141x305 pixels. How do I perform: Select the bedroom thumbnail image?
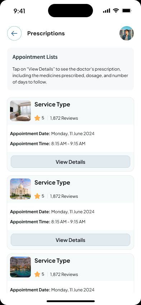[x=20, y=111]
